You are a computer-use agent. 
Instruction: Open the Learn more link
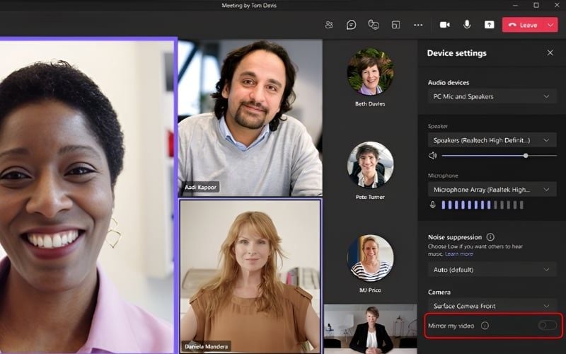tap(459, 253)
